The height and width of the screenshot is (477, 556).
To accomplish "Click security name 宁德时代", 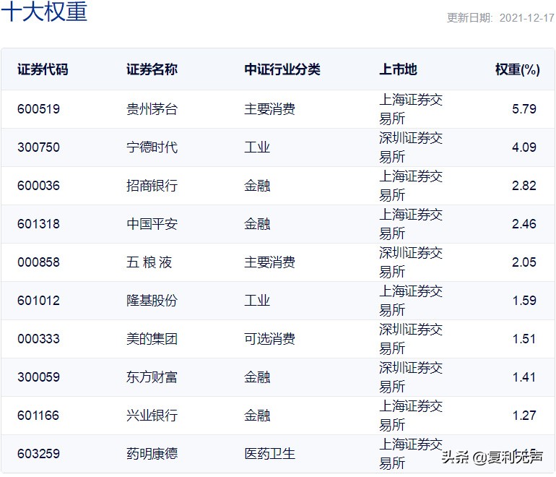I will [152, 147].
